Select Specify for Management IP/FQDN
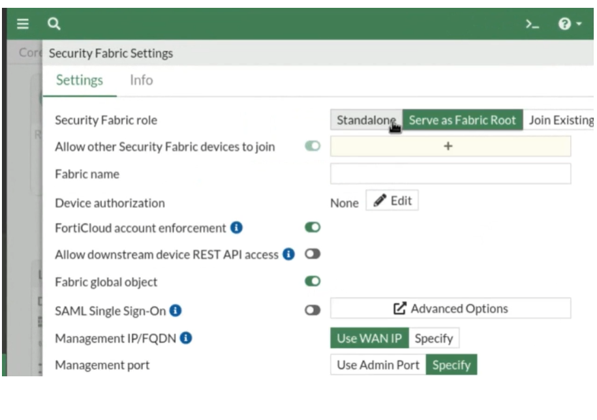The image size is (597, 420). click(x=434, y=338)
